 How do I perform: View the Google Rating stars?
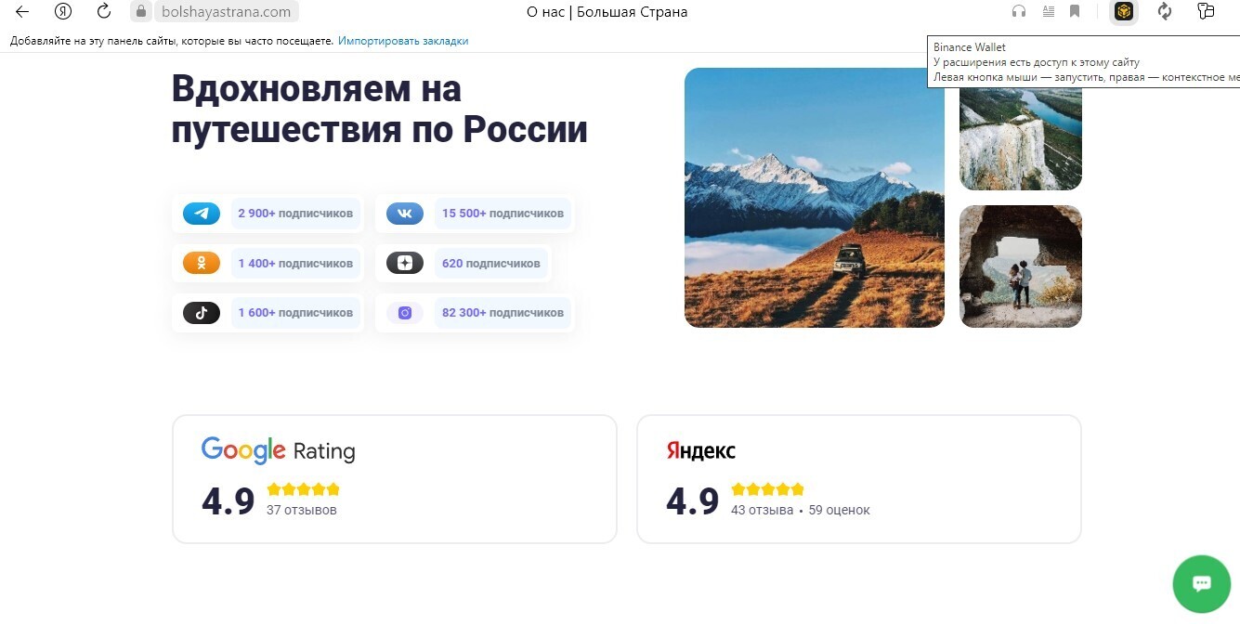(x=302, y=488)
